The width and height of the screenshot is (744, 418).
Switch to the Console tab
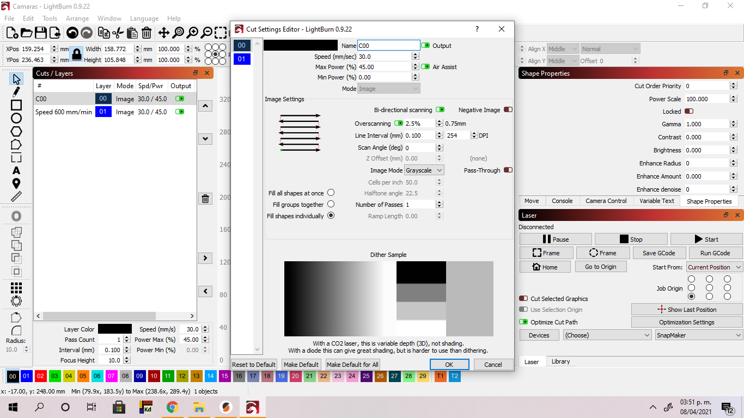pos(562,201)
